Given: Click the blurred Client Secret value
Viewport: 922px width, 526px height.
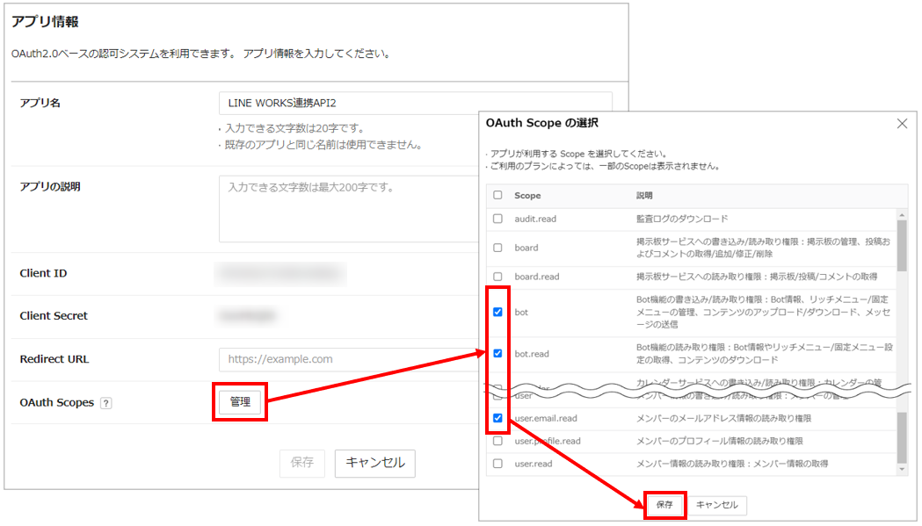Looking at the screenshot, I should 246,316.
